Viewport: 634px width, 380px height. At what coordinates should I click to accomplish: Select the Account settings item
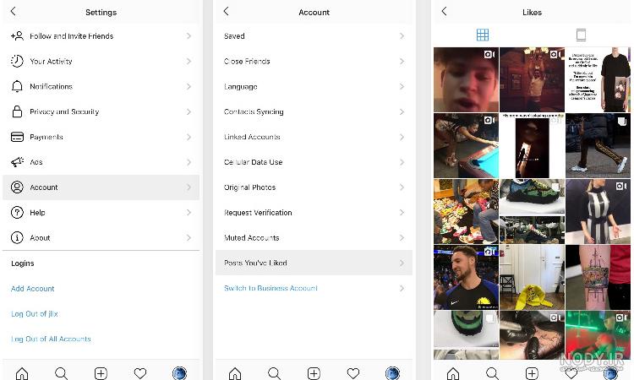(101, 187)
